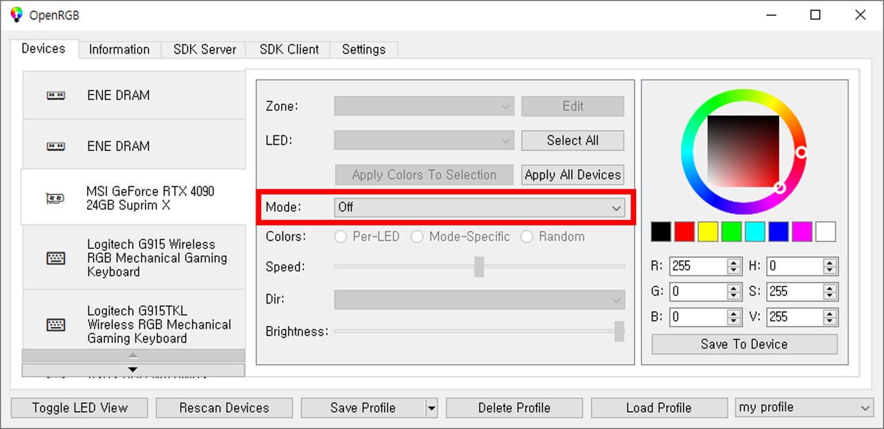Image resolution: width=884 pixels, height=429 pixels.
Task: Open the Mode dropdown showing Off
Action: (x=479, y=207)
